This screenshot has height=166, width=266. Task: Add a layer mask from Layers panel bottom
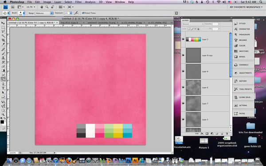pos(207,134)
